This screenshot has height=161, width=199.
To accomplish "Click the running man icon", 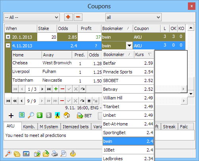I will [x=57, y=115].
